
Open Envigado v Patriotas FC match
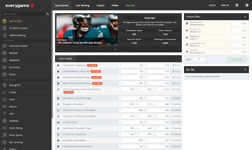tap(74, 104)
